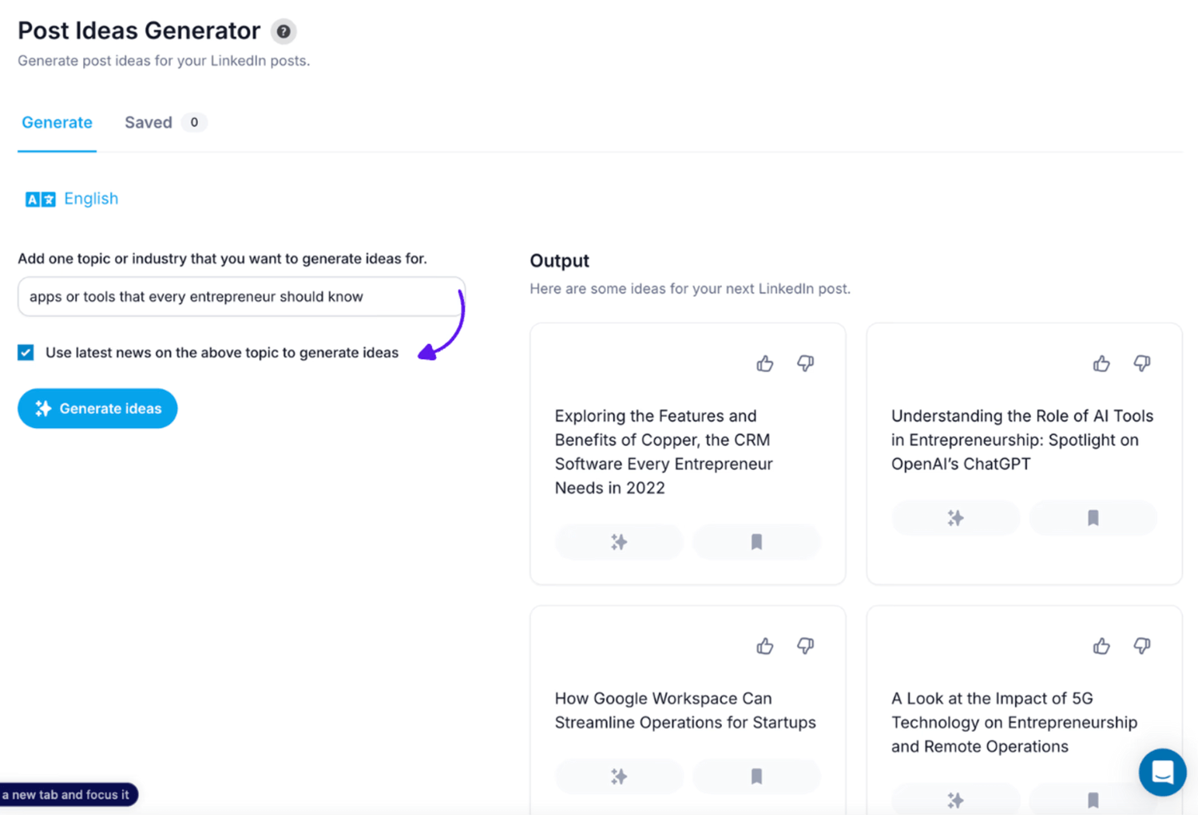1198x815 pixels.
Task: Save the Google Workspace idea bookmark
Action: tap(756, 776)
